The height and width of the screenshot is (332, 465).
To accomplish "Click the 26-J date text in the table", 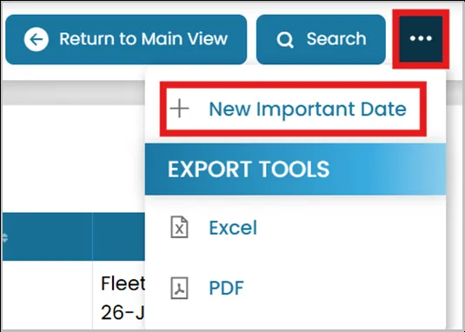I will [123, 312].
